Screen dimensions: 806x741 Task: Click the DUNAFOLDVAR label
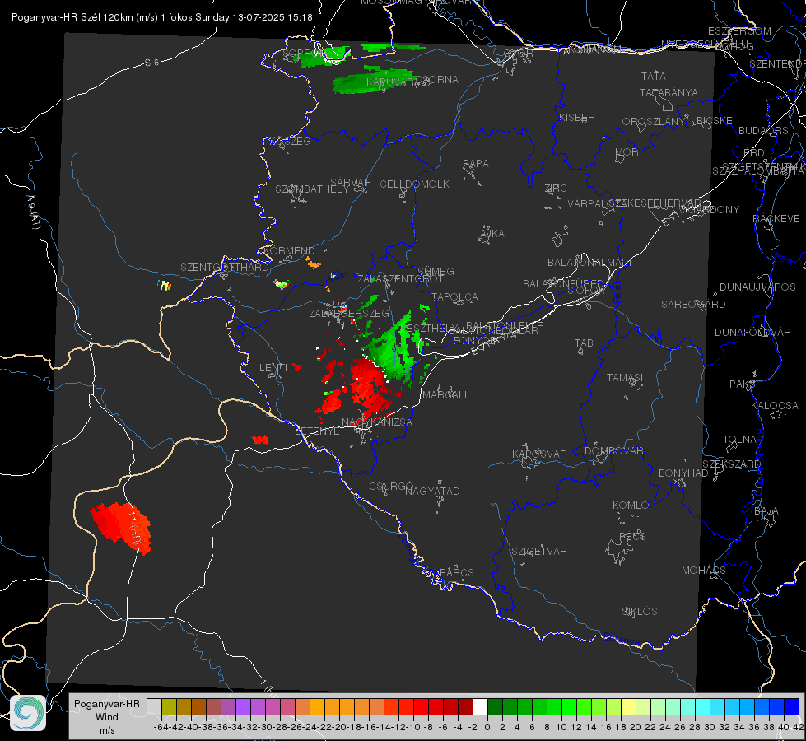pos(752,333)
